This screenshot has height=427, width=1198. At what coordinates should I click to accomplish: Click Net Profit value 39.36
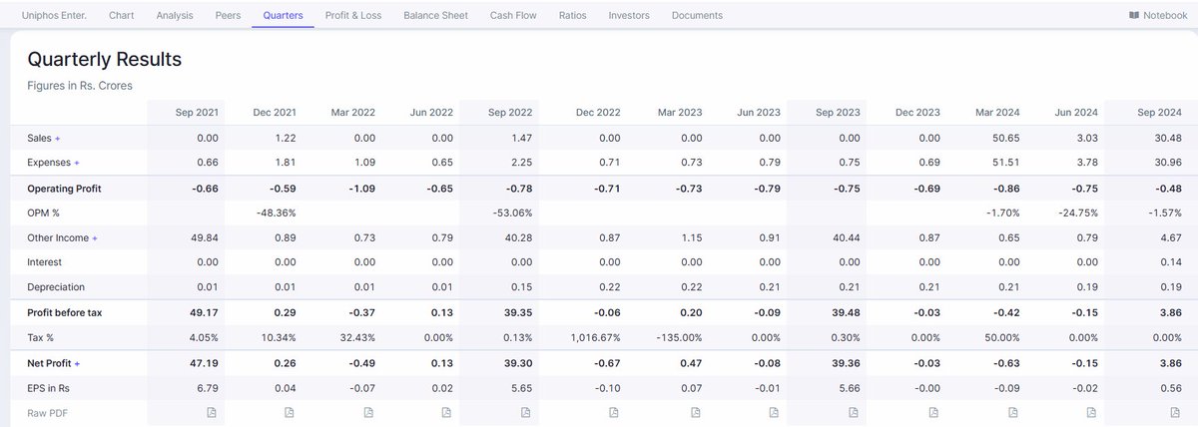(x=845, y=362)
